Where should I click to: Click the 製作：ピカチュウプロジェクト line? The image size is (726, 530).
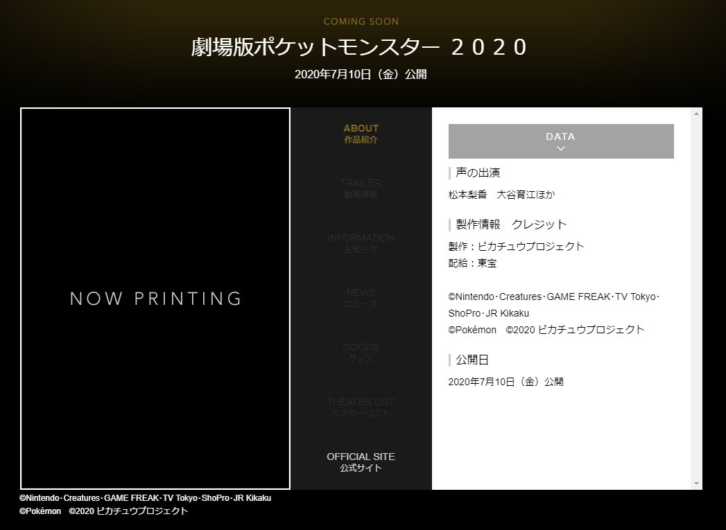point(516,247)
